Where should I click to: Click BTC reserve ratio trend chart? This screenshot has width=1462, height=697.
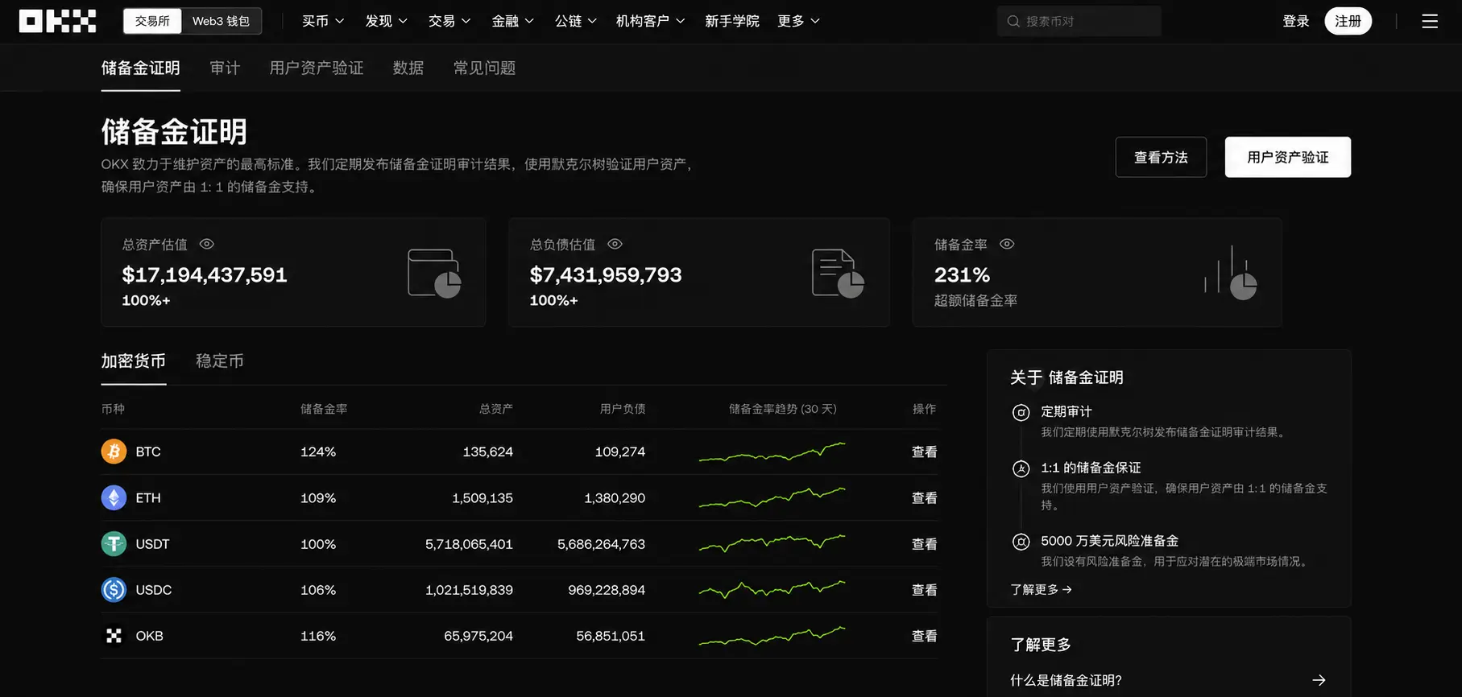click(772, 452)
